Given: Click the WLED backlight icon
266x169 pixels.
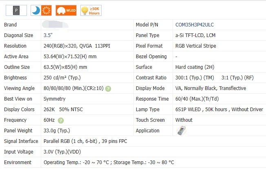Looking at the screenshot, I should 66,11.
